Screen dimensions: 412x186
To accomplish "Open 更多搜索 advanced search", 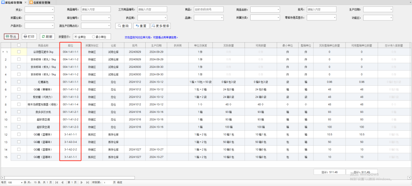I will click(x=161, y=26).
